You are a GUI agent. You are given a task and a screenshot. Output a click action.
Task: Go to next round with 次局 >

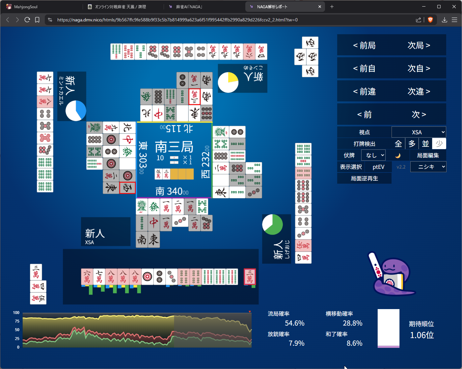point(419,45)
